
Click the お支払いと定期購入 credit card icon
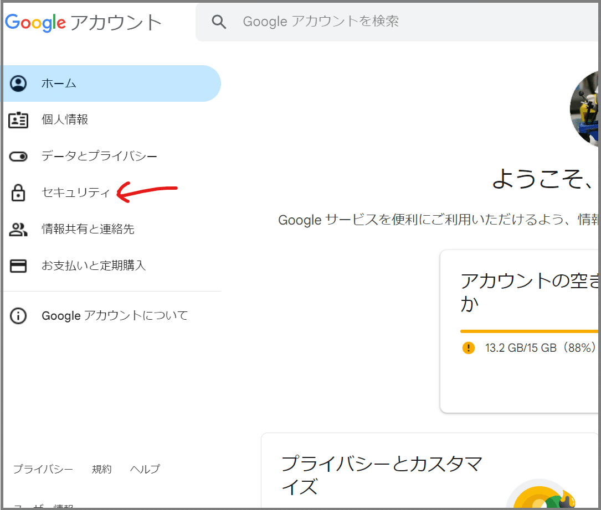point(18,266)
